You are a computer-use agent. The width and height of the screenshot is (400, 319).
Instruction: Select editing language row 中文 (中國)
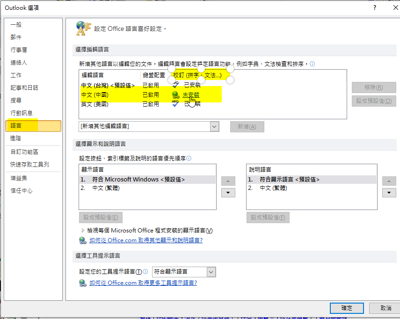tap(212, 95)
